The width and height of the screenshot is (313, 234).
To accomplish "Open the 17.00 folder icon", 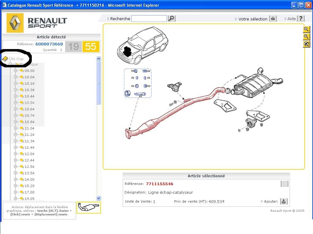I will [x=22, y=192].
